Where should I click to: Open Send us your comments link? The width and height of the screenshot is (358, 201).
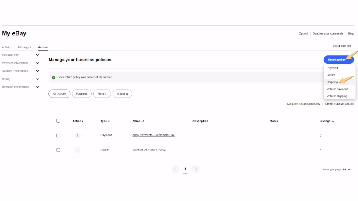[x=328, y=33]
